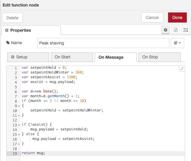Expand code editor to full size
Viewport: 191px width, 161px height.
point(182,68)
